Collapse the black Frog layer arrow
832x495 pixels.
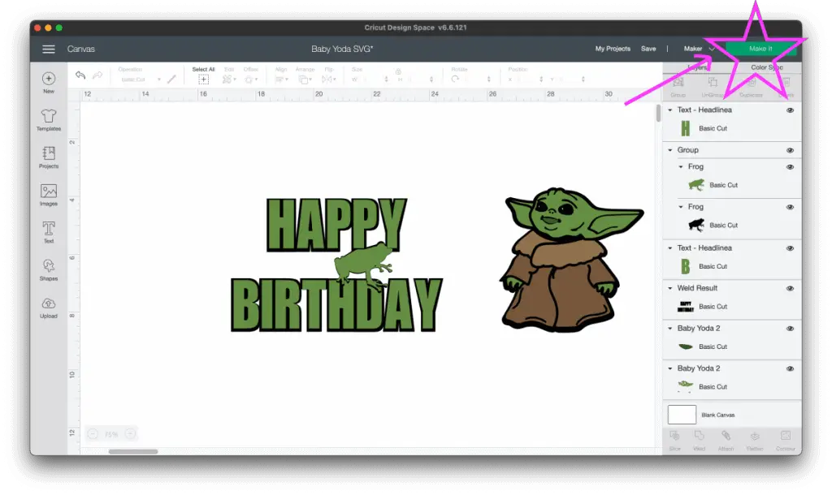click(x=681, y=207)
